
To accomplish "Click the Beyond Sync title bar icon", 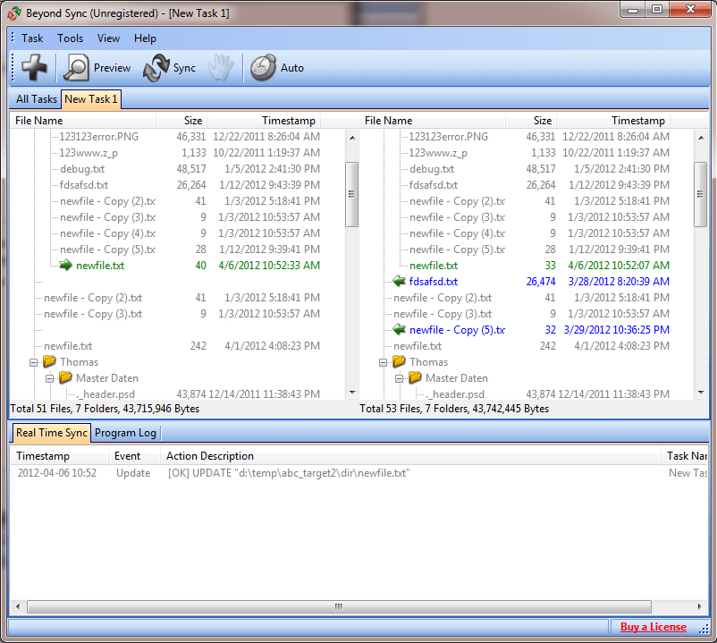I will pyautogui.click(x=14, y=13).
